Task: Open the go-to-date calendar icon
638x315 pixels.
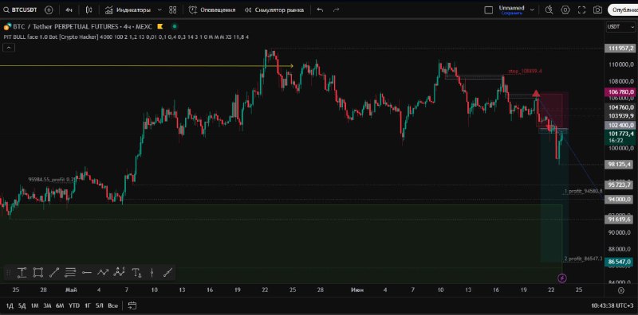Action: point(132,305)
